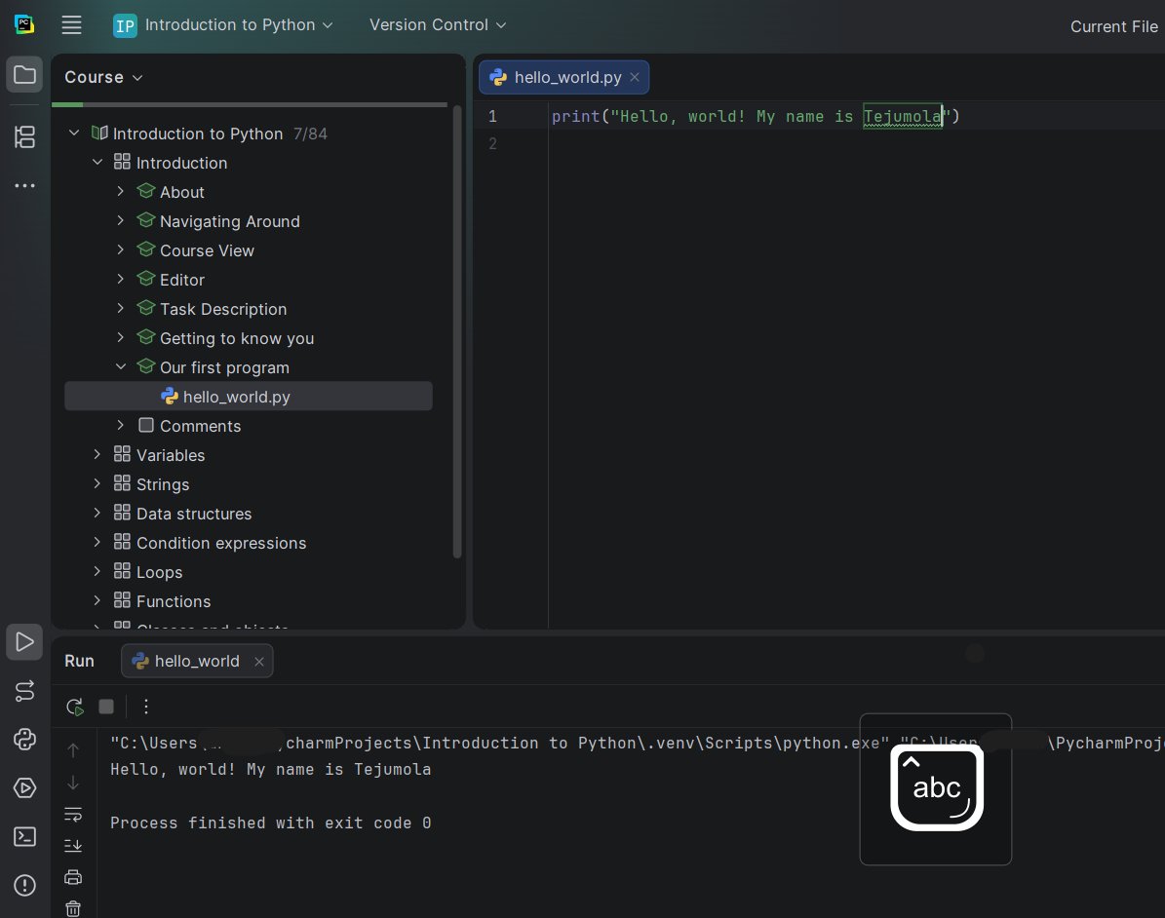Expand the About lesson
This screenshot has width=1165, height=918.
coord(120,192)
